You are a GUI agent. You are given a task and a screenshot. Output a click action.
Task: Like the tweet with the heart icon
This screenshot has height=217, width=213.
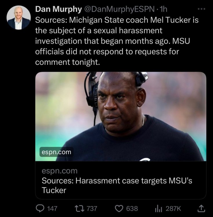119,208
